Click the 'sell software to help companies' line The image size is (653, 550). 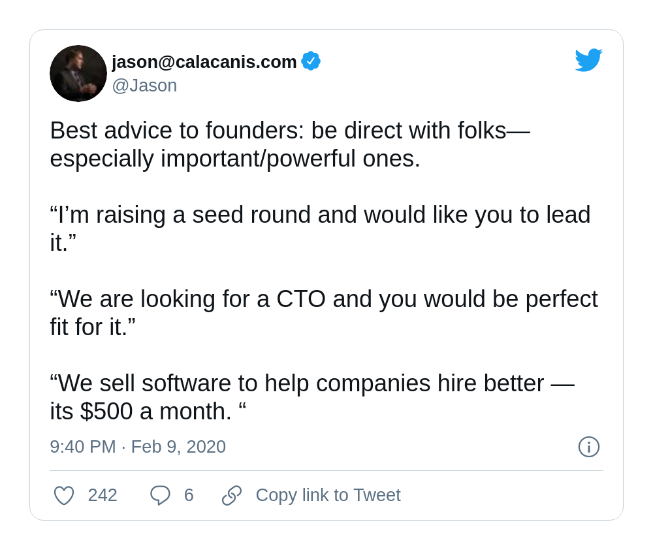pos(312,383)
